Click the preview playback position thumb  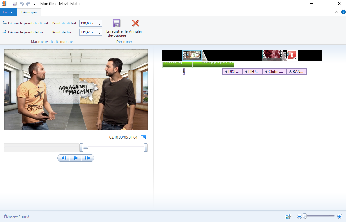pyautogui.click(x=85, y=147)
